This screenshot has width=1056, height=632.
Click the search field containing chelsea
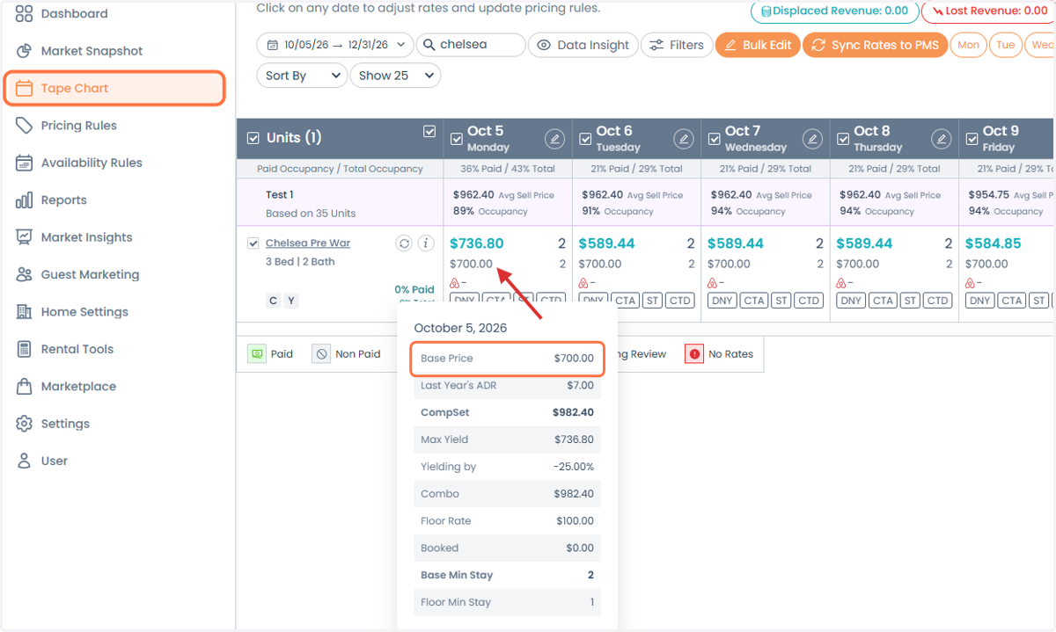coord(471,45)
